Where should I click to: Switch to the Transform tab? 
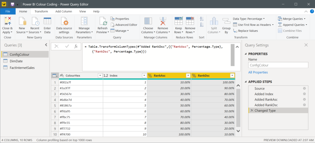pyautogui.click(x=41, y=11)
